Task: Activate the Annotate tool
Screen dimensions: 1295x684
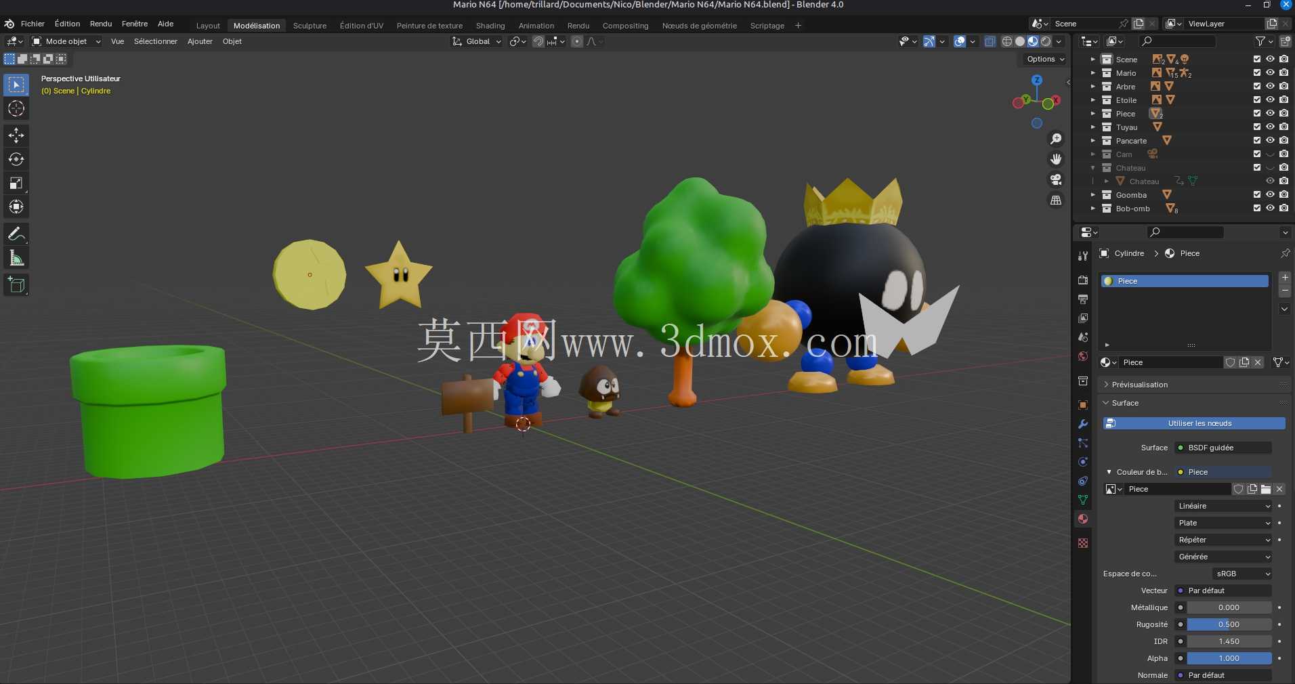Action: (16, 234)
